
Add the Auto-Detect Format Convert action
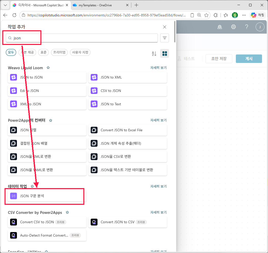[47, 235]
